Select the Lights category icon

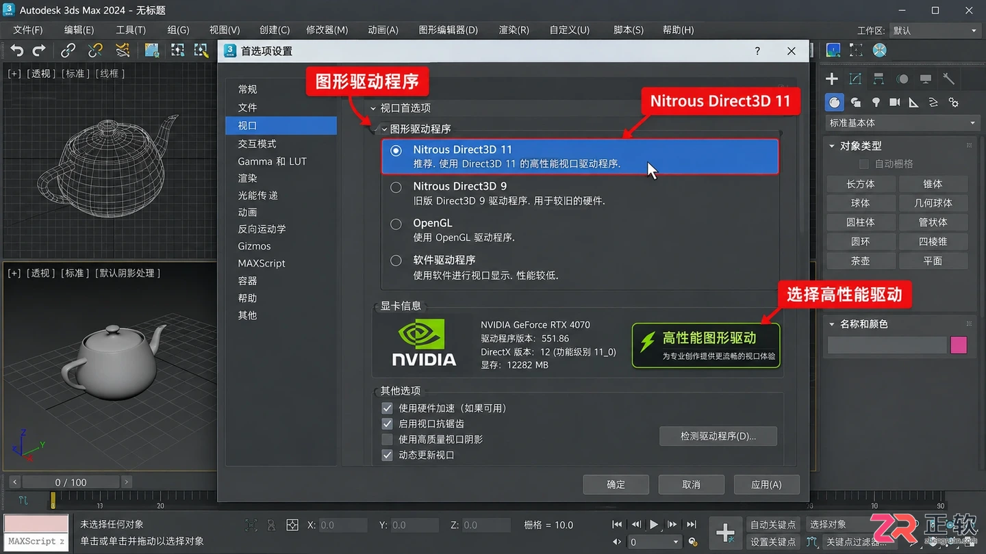coord(876,102)
